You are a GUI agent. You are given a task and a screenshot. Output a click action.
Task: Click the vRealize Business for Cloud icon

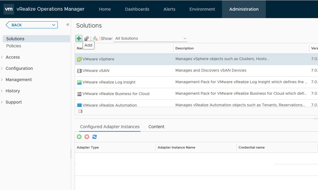tap(79, 94)
